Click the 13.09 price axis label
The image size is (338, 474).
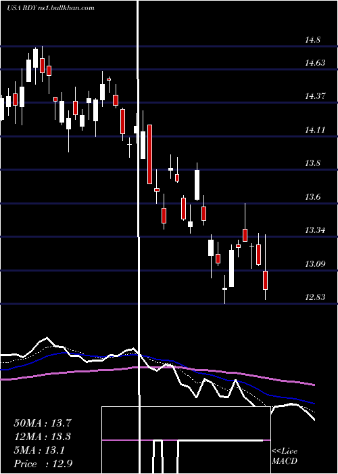315,264
